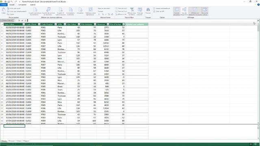This screenshot has height=146, width=260.
Task: Select cell 14550 in Revenue column
Action: [103, 43]
